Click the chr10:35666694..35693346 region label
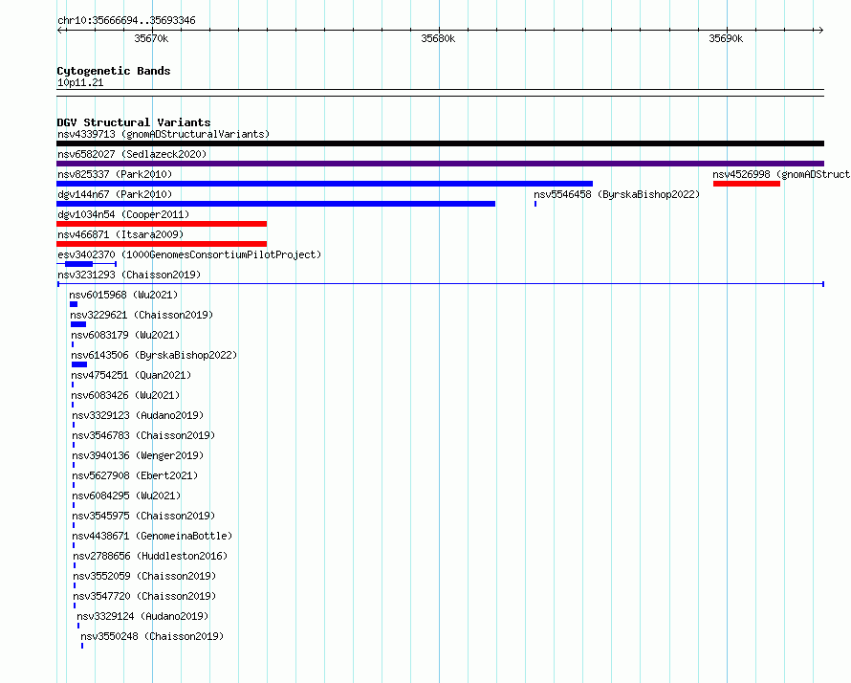The image size is (851, 683). [x=126, y=21]
